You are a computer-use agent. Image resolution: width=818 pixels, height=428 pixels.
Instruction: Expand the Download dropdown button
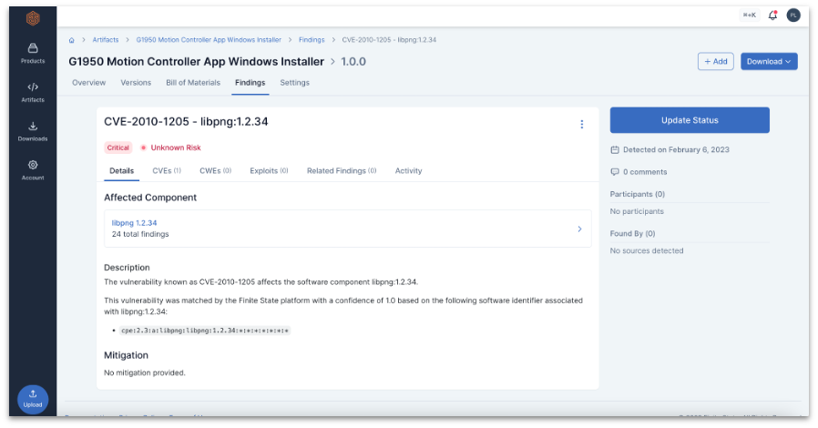point(769,61)
